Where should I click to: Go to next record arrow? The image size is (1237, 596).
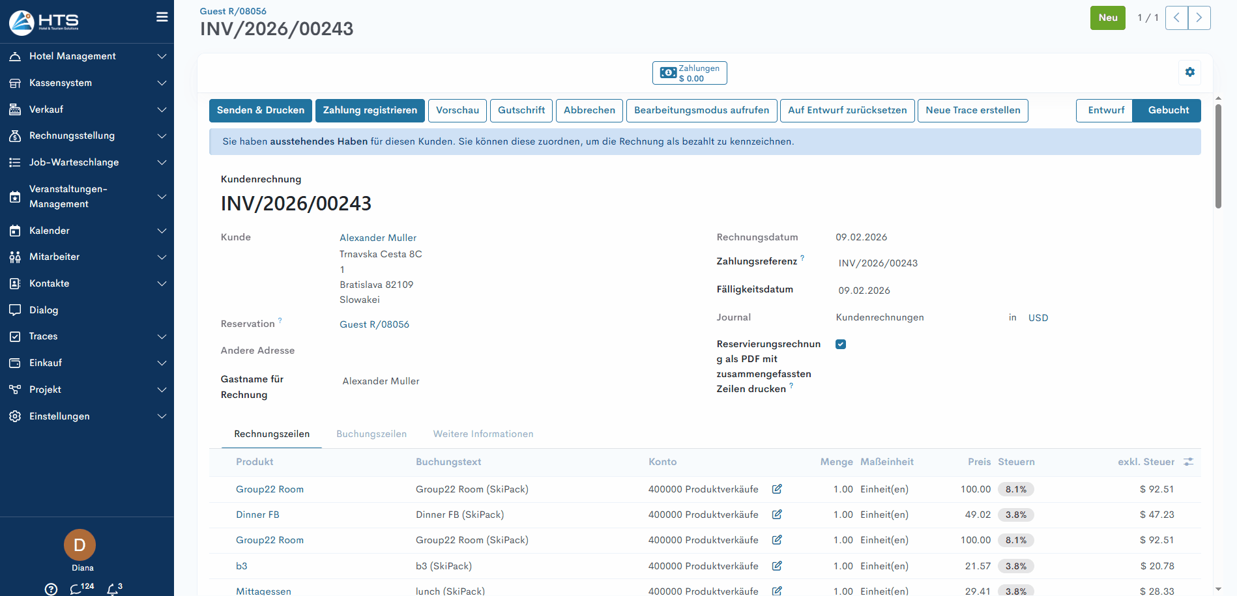coord(1199,18)
